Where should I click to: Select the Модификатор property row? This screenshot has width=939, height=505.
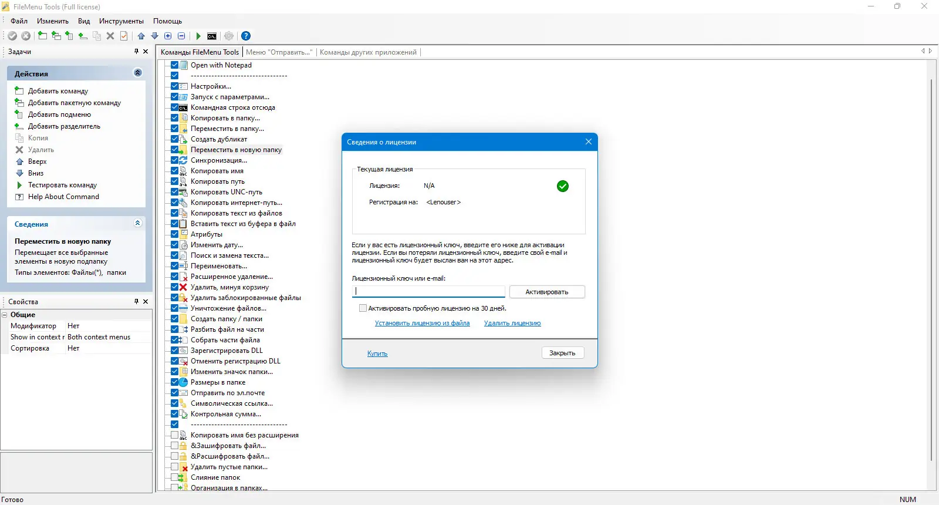click(76, 326)
